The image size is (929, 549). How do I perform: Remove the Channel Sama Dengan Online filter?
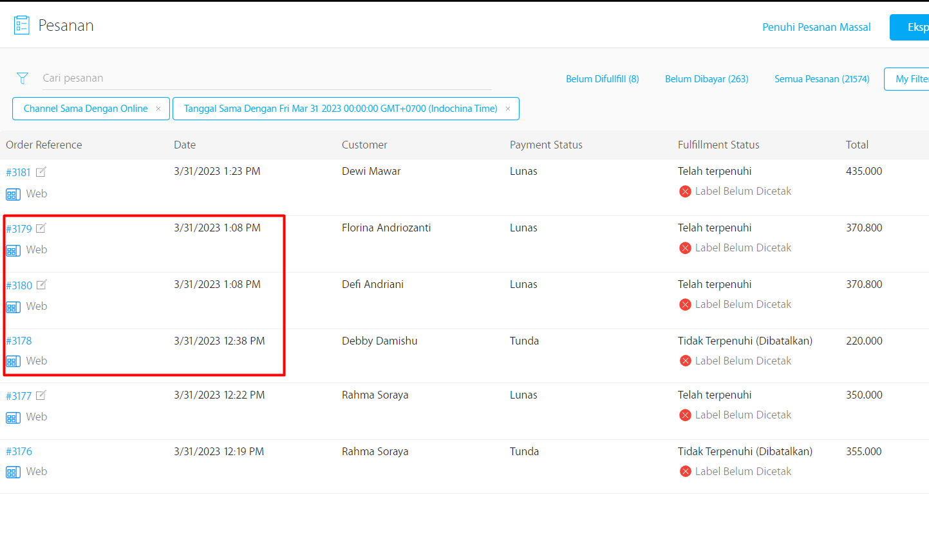tap(158, 109)
